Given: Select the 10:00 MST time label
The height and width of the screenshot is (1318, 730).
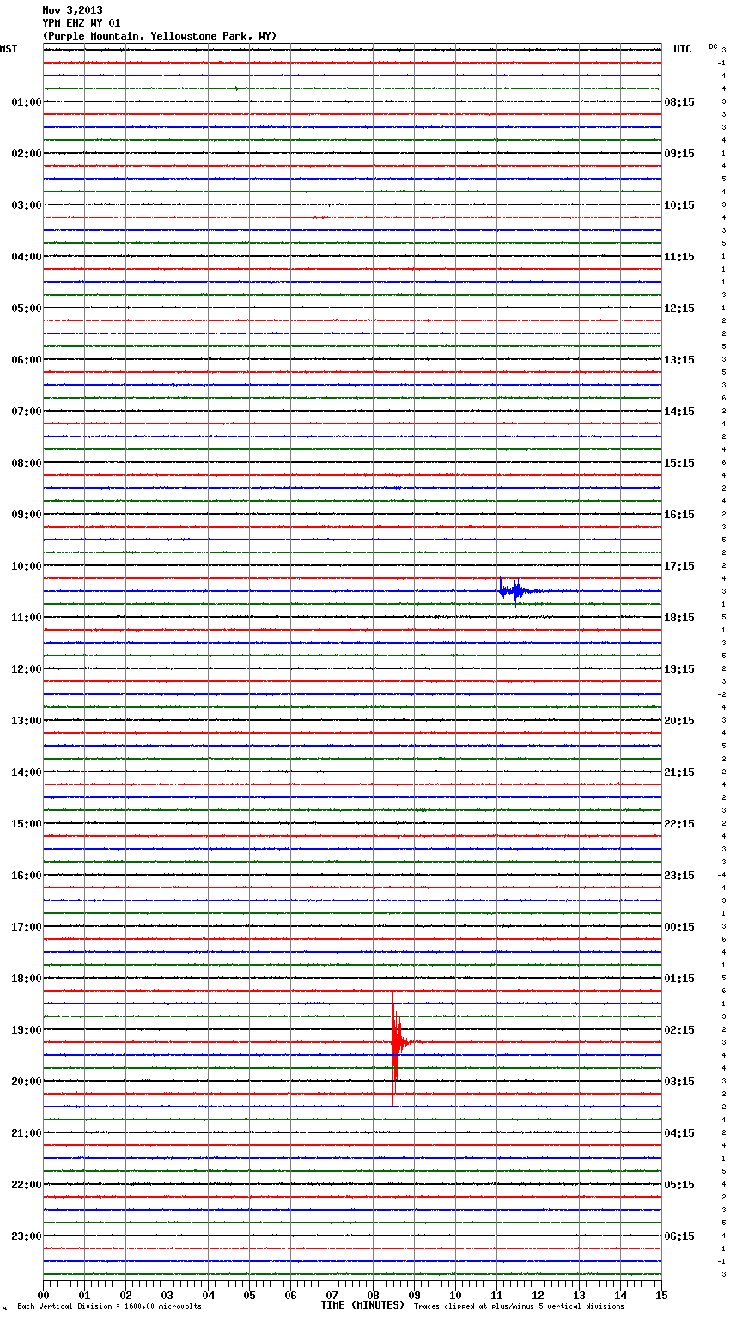Looking at the screenshot, I should pyautogui.click(x=27, y=566).
